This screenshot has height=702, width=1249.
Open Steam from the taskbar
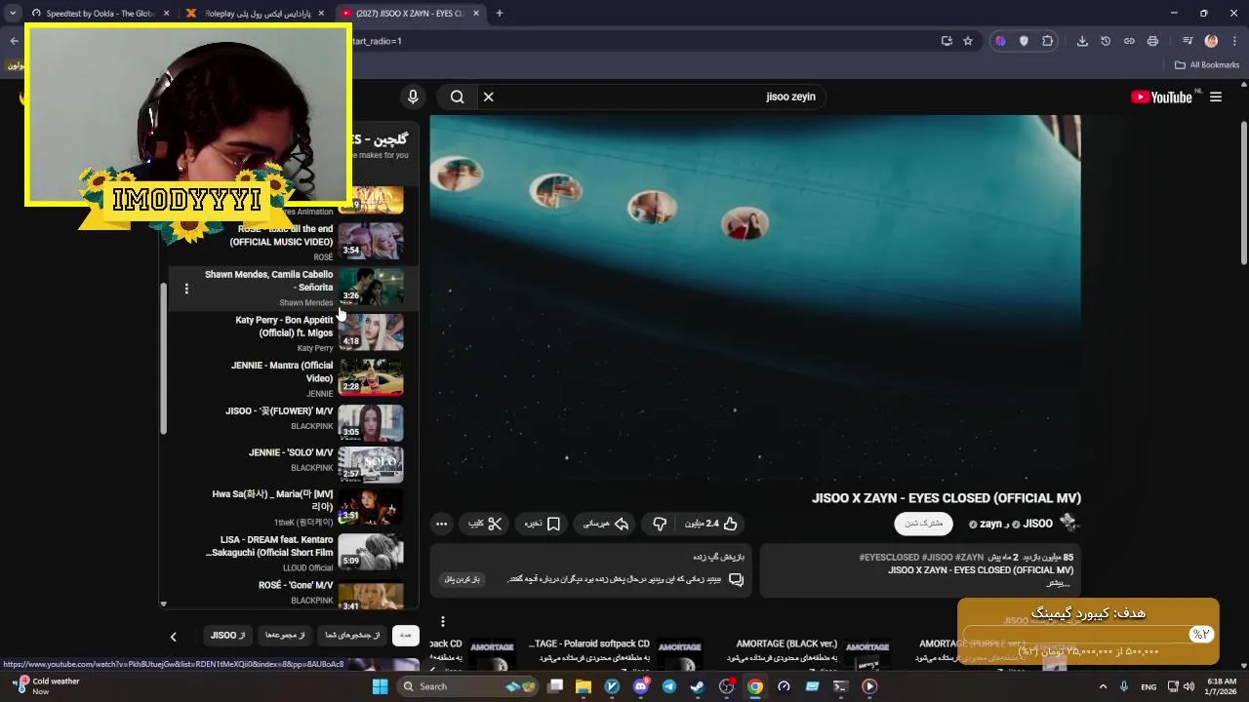698,686
